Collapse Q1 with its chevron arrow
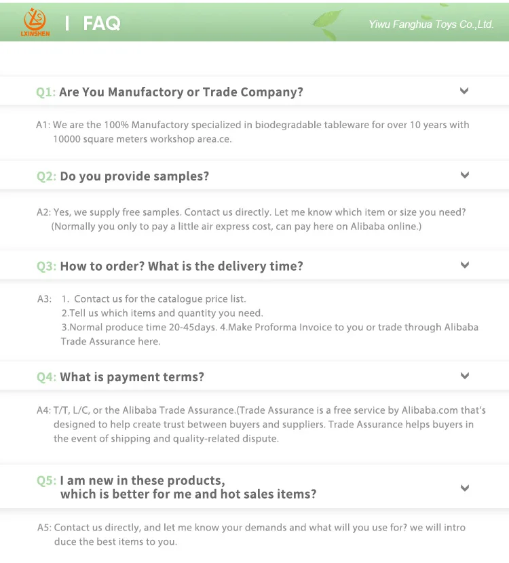Screen dimensions: 509x563 click(x=464, y=91)
